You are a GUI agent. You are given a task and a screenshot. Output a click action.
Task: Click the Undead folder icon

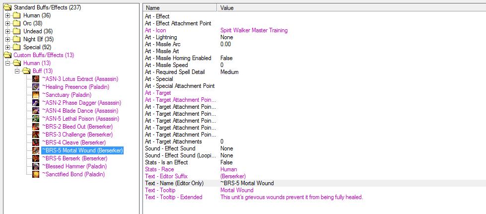tap(17, 31)
